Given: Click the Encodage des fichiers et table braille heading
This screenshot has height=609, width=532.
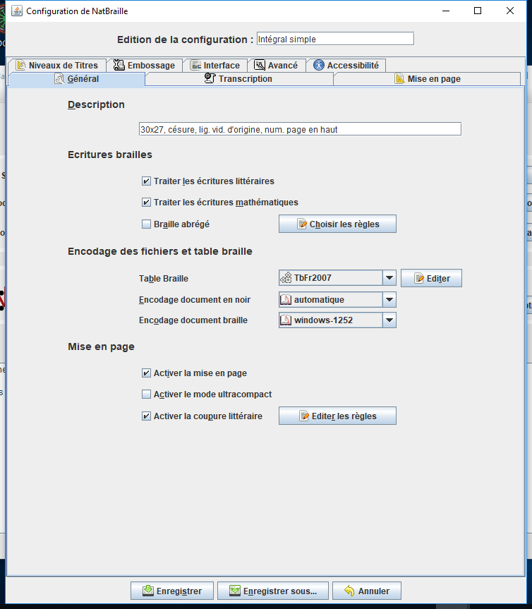Looking at the screenshot, I should click(160, 251).
